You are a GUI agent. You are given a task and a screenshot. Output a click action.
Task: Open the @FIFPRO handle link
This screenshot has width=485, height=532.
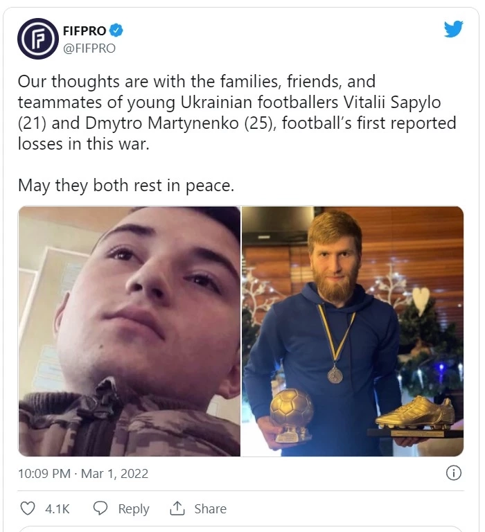coord(89,48)
